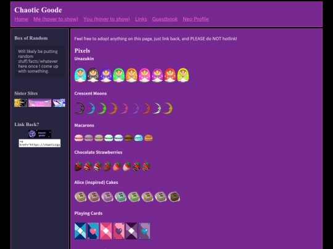Click the link-back HTML code text box
Viewport: 333px width, 249px height.
click(39, 143)
